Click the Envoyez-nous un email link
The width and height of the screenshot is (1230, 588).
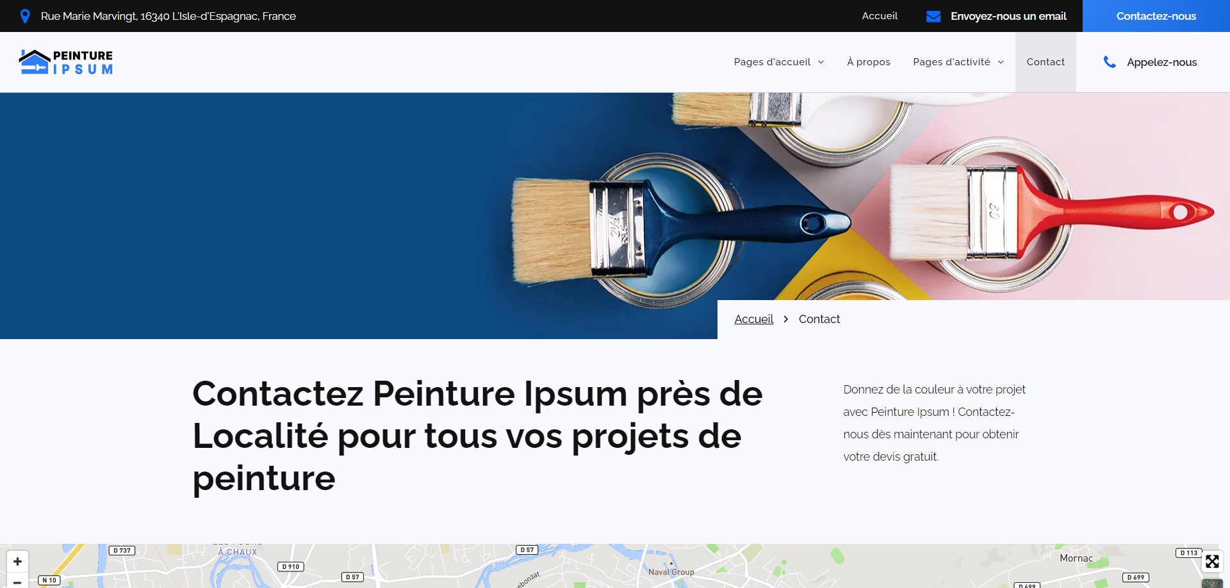point(1008,16)
